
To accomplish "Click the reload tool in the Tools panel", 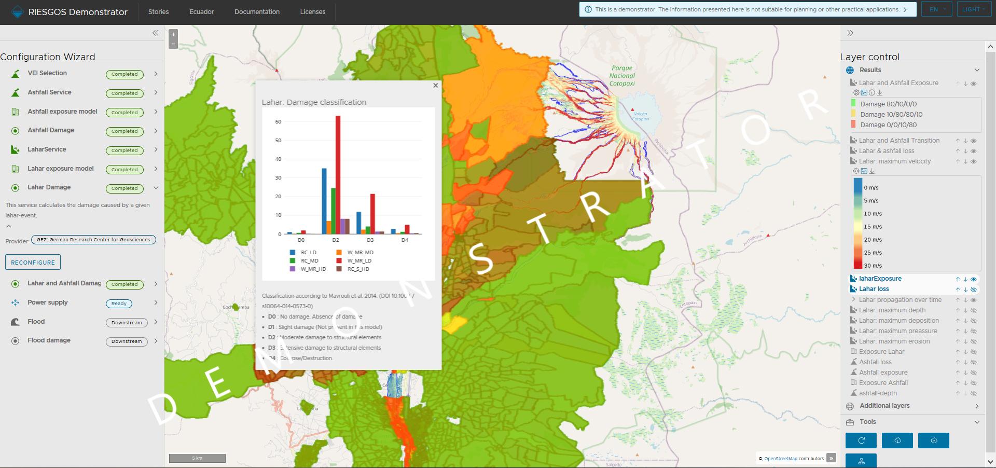I will [861, 441].
